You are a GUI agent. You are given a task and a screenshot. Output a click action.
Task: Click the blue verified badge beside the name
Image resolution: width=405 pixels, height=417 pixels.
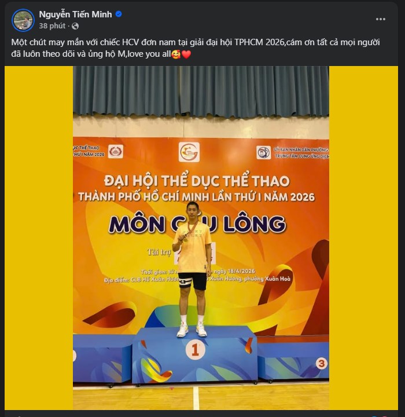(119, 14)
